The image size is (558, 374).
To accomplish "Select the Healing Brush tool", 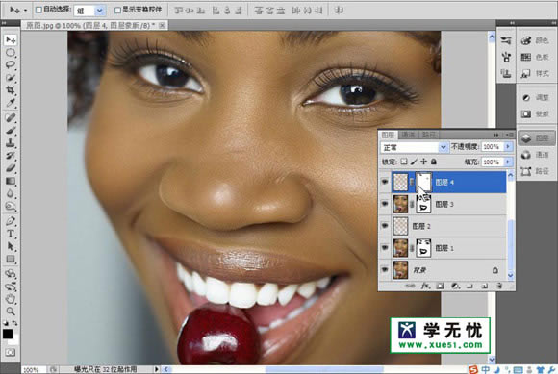I will pos(11,117).
